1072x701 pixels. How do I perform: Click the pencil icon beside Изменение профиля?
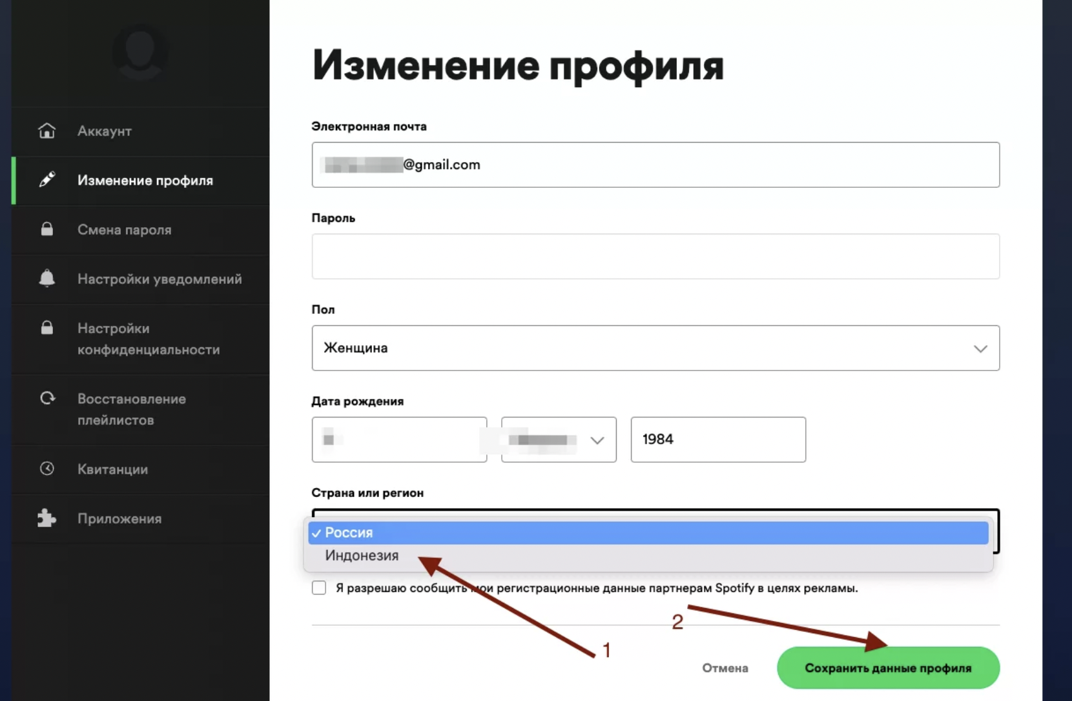click(x=46, y=179)
